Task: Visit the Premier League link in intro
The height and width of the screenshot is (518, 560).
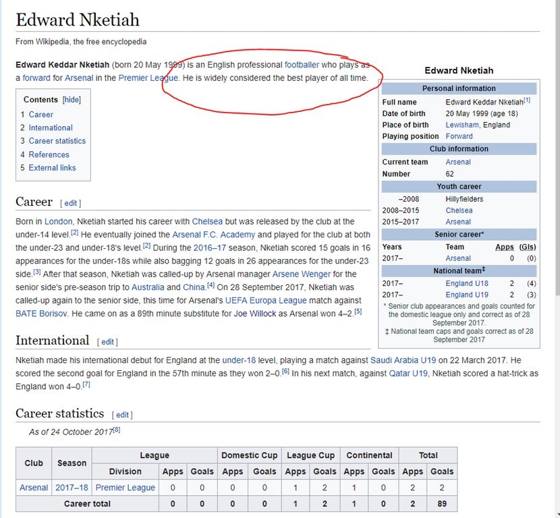Action: point(148,78)
